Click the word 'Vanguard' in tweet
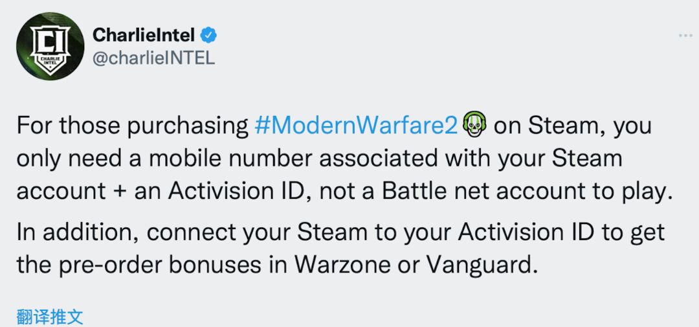The image size is (699, 327). point(479,265)
